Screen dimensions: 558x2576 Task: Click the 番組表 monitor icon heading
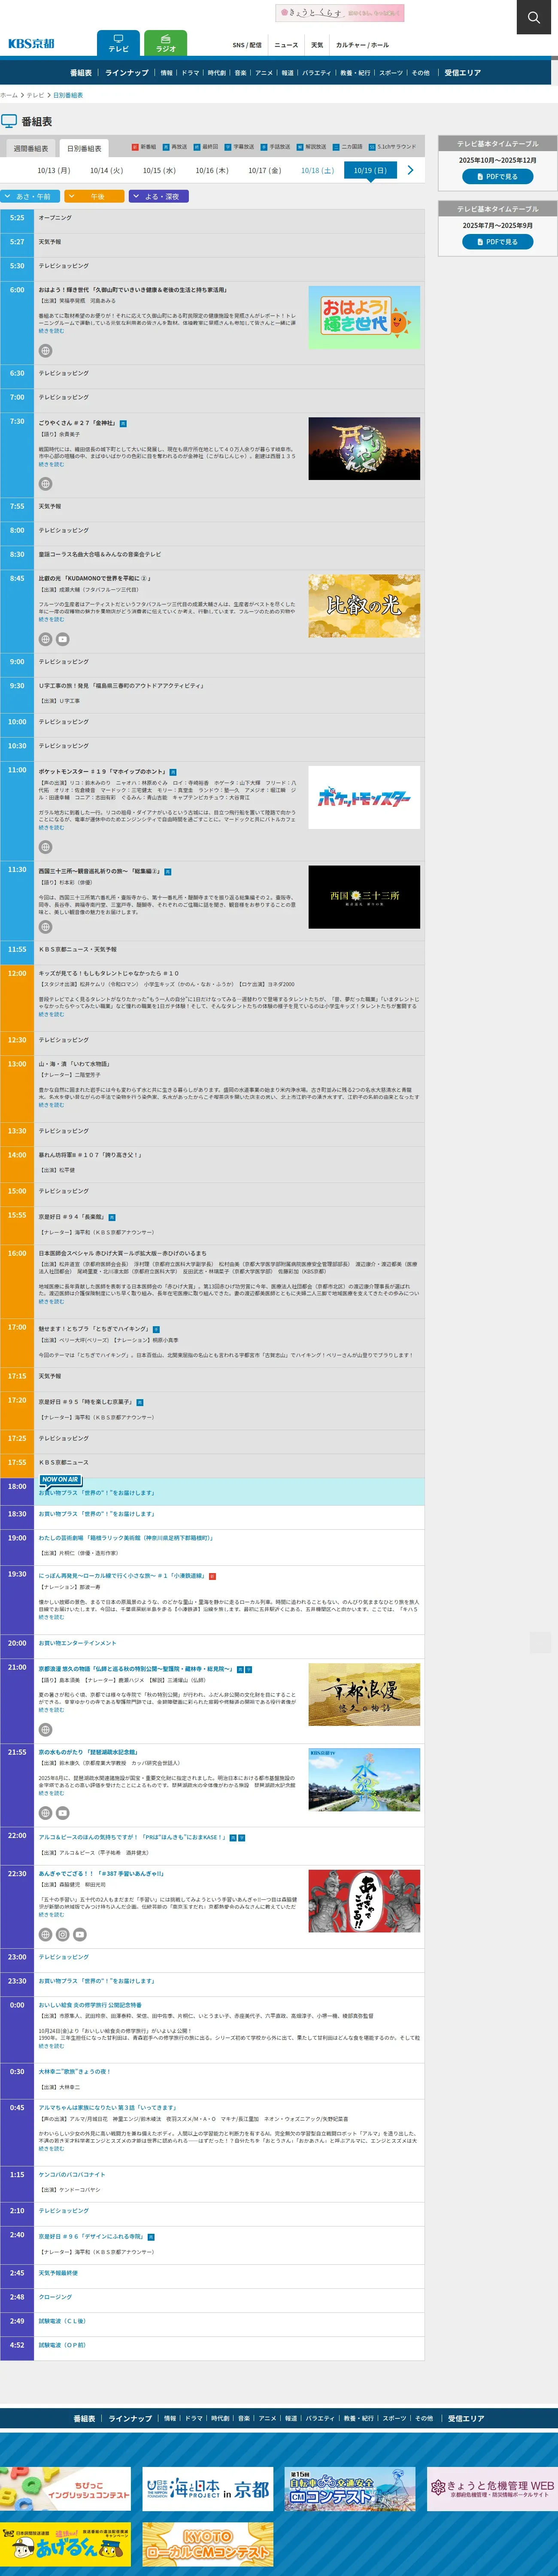pyautogui.click(x=10, y=121)
